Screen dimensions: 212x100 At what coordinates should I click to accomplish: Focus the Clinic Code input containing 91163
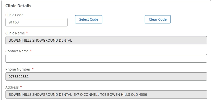[x=36, y=22]
